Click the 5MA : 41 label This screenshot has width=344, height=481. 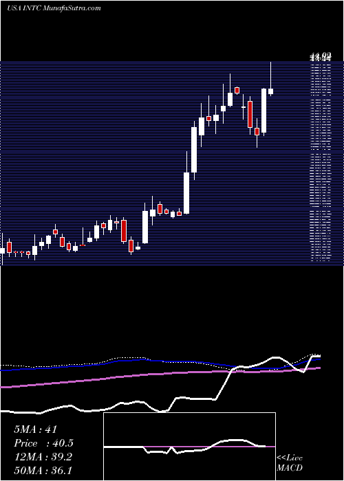[x=36, y=429]
